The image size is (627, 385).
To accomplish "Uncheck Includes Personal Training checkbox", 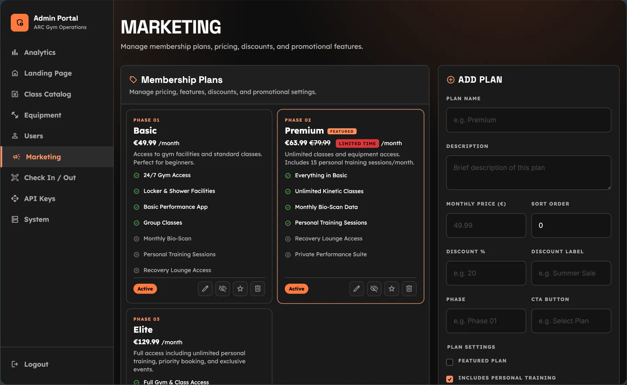I will click(x=450, y=379).
